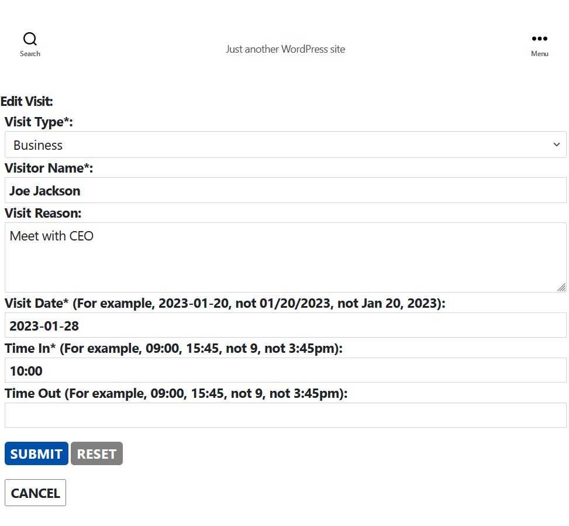Click the Search label under magnifier

click(30, 54)
